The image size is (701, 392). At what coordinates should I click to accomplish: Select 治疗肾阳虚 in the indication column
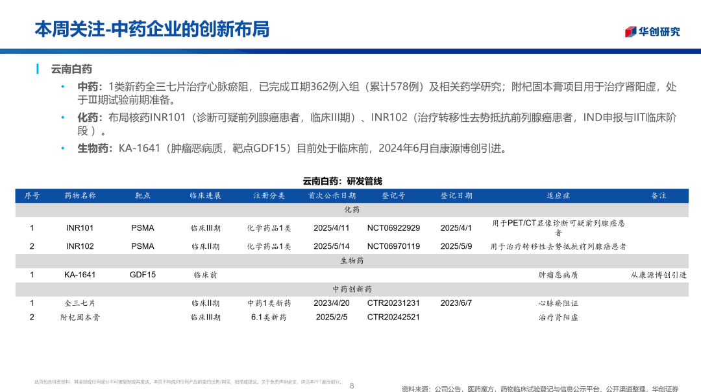click(558, 317)
